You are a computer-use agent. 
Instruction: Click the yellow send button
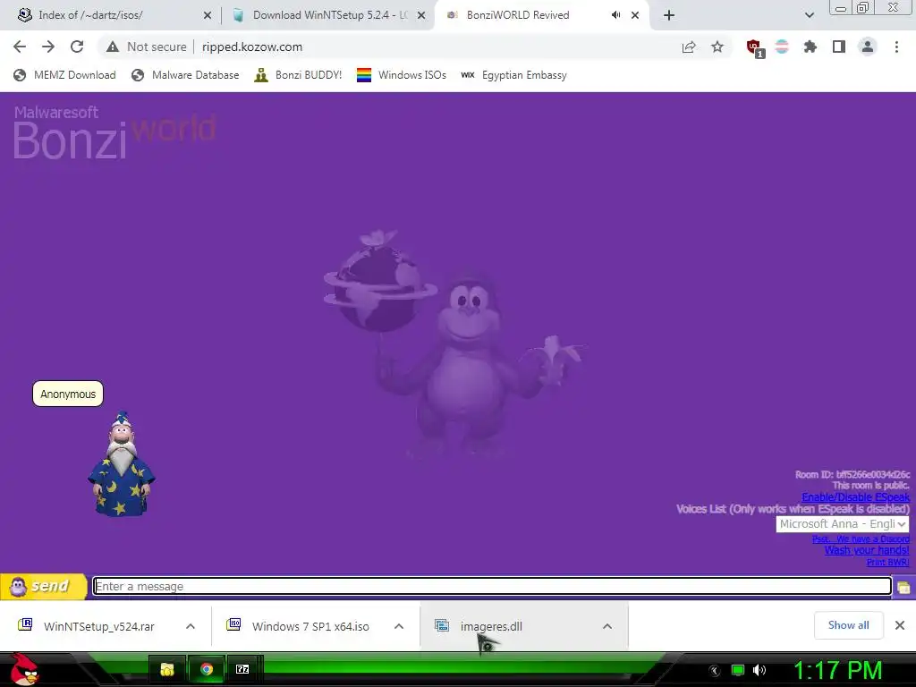[x=43, y=586]
